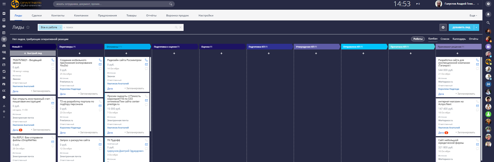Add Лиды page to favorites star
Viewport: 494px width, 162px height.
(x=28, y=27)
